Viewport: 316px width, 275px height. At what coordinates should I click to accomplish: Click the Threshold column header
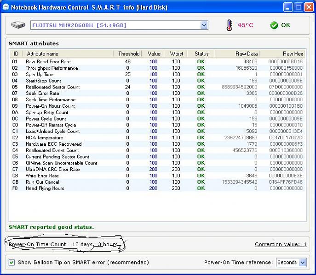128,54
